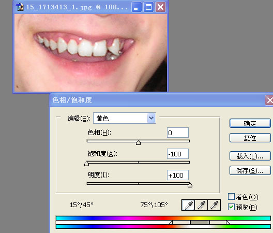Click the 保存(S)... save button
Screen dimensions: 273x233
click(250, 170)
